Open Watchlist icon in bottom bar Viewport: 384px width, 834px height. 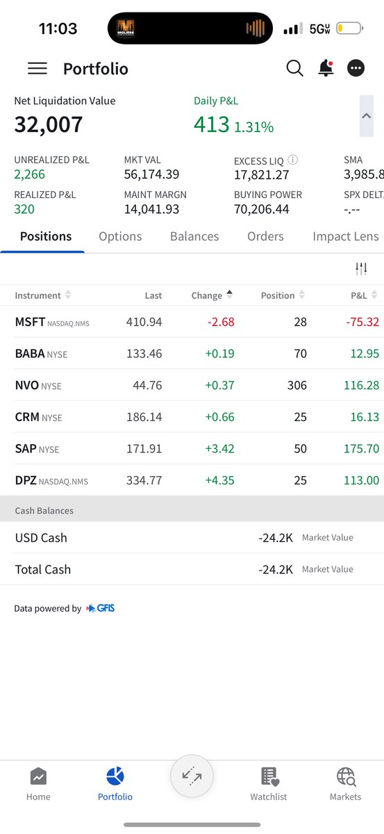coord(269,776)
